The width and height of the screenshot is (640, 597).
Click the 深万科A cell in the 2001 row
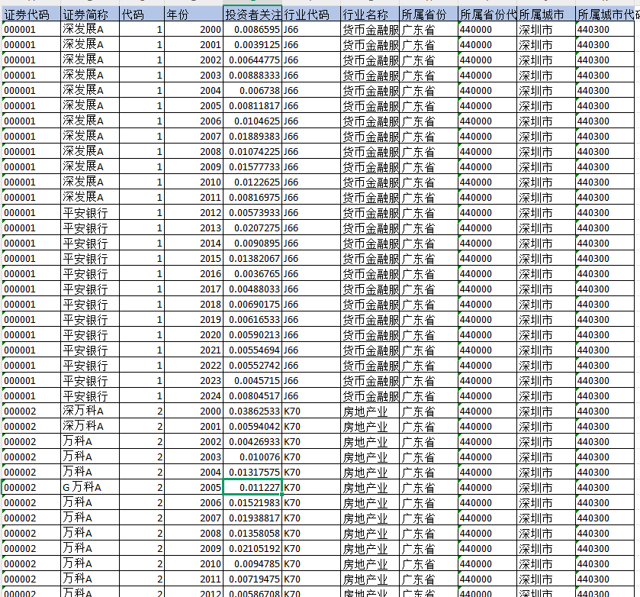tap(89, 426)
